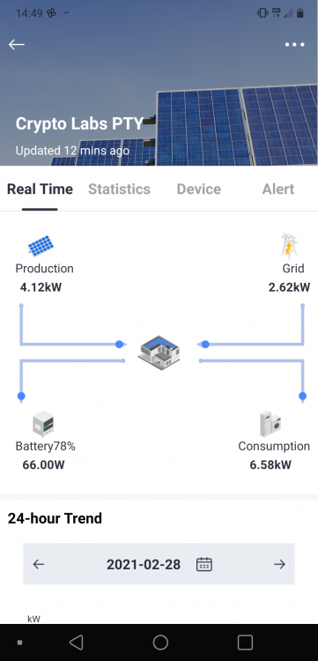
Task: Switch to the Device tab
Action: tap(199, 189)
